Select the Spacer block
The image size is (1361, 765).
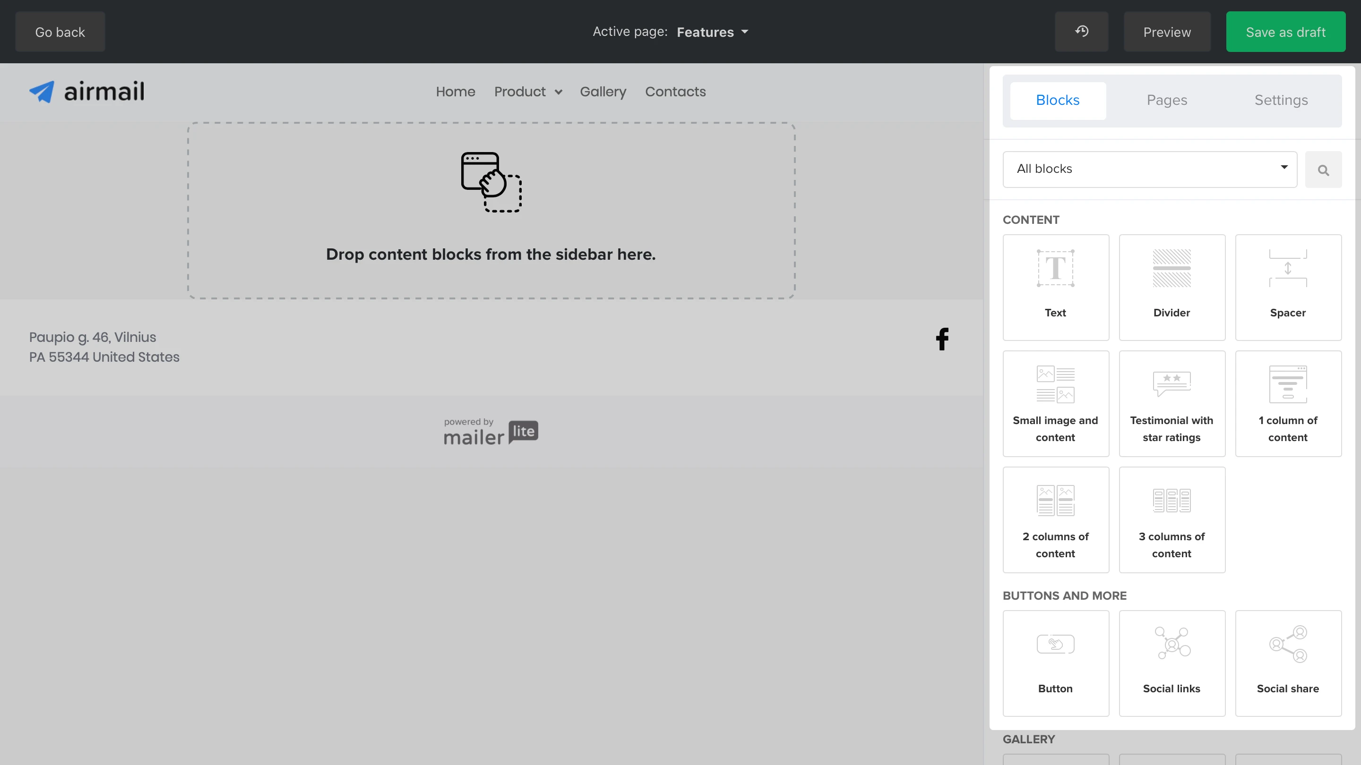pyautogui.click(x=1288, y=287)
